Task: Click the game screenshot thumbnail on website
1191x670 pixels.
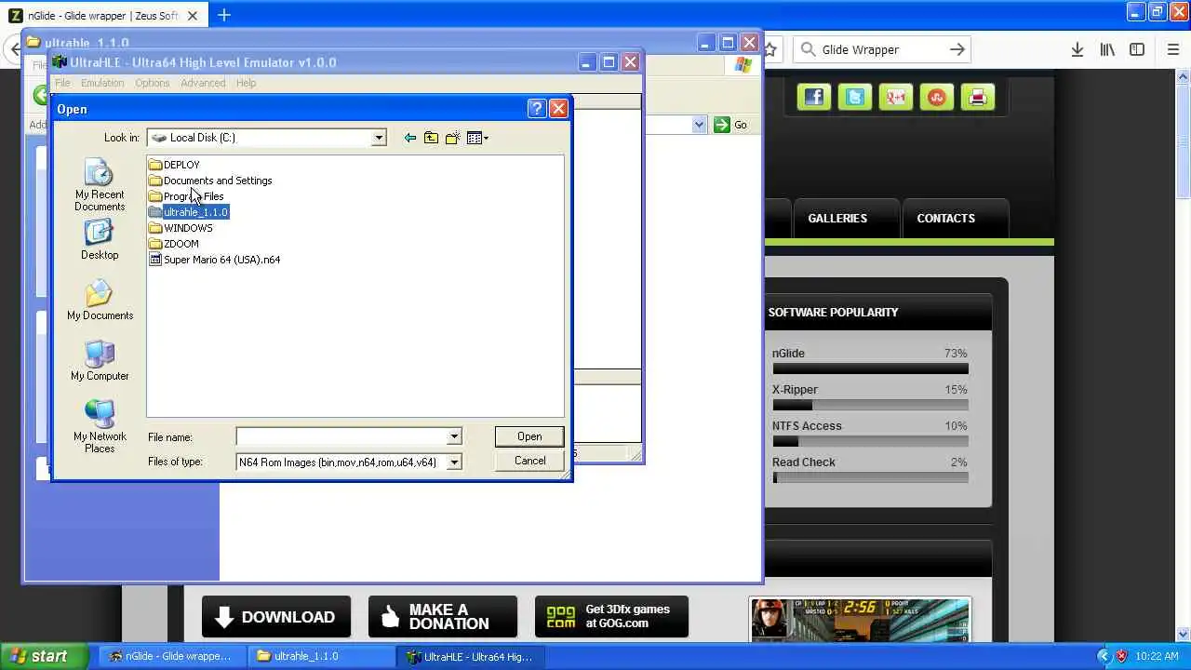Action: [860, 620]
